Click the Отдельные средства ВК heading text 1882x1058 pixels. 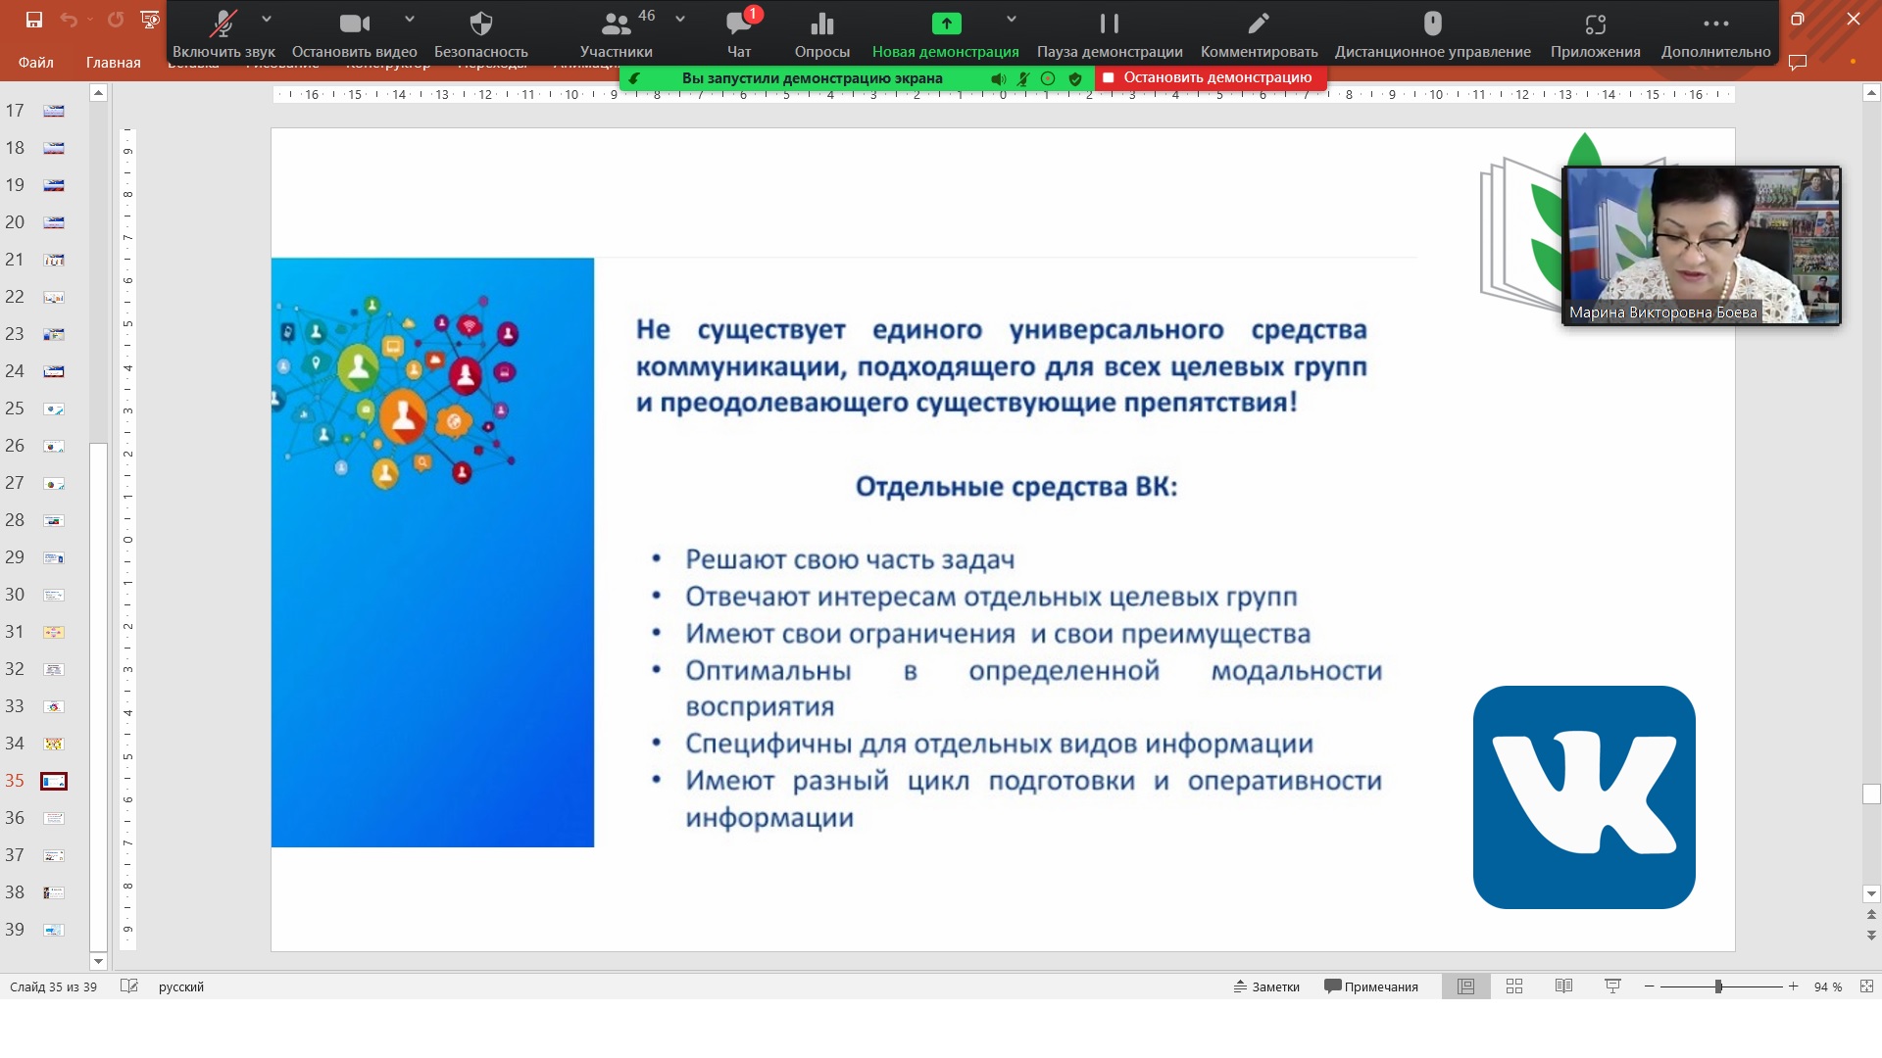(1016, 487)
